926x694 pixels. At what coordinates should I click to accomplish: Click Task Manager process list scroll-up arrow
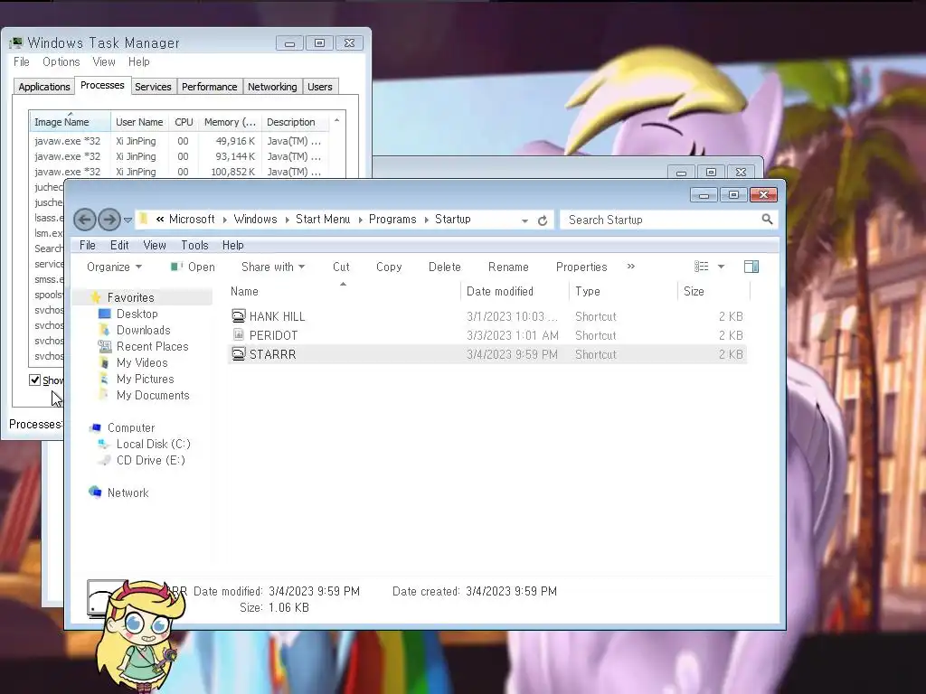pos(336,120)
